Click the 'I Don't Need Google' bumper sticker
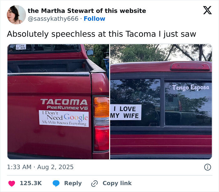The width and height of the screenshot is (219, 192). (64, 119)
